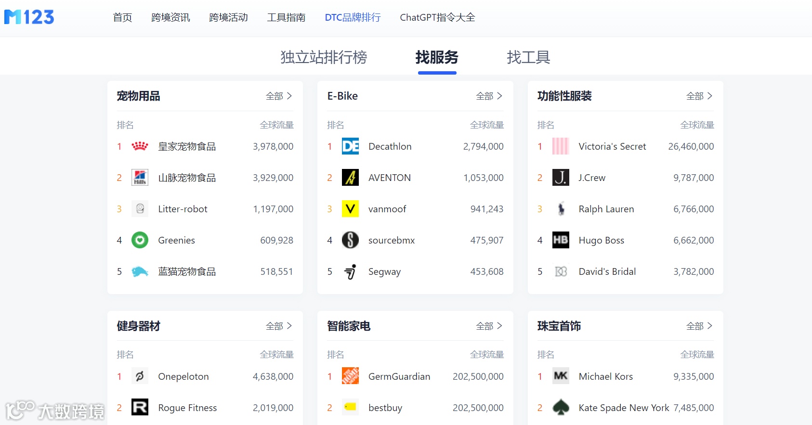Open the Victoria's Secret brand link

point(612,146)
